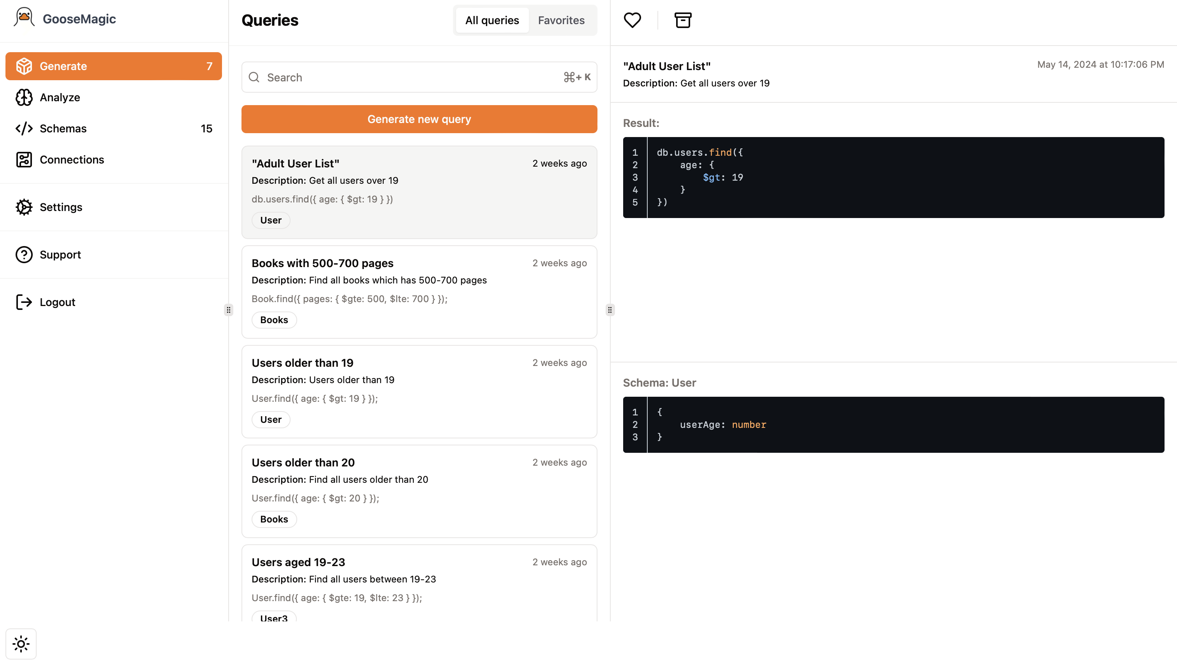Select the All queries tab
1177x672 pixels.
pos(492,20)
